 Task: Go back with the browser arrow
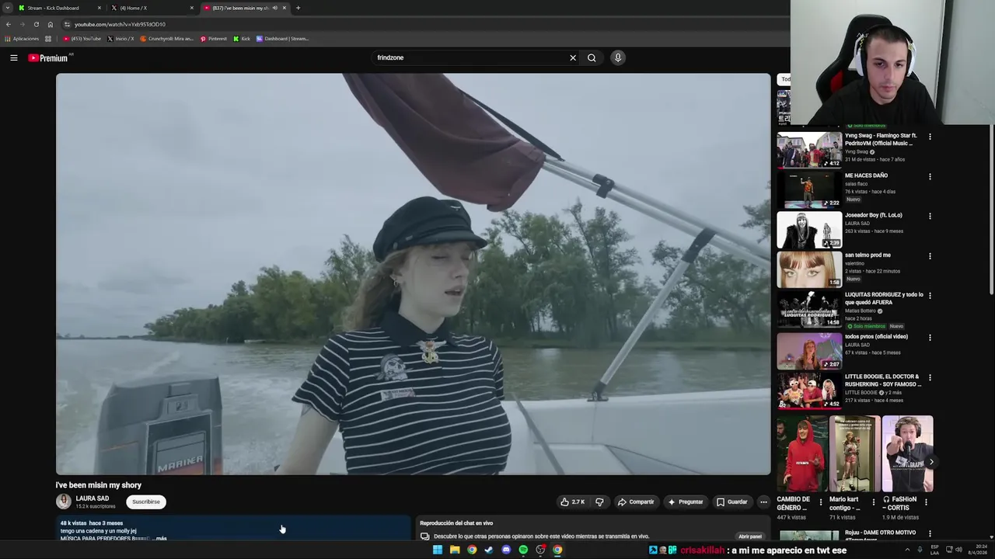(8, 24)
